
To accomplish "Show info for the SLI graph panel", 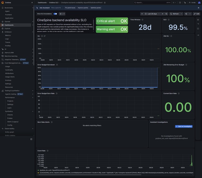I will pos(42,36).
